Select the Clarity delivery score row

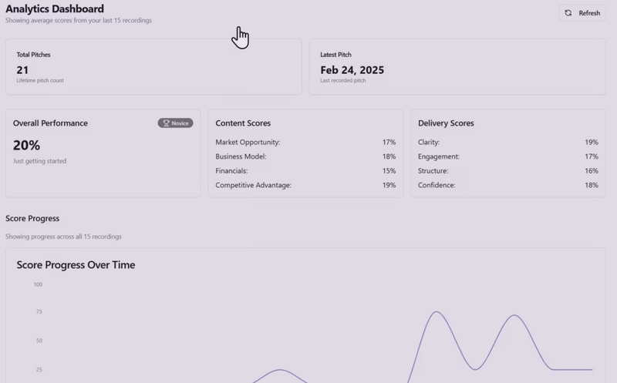[x=507, y=143]
